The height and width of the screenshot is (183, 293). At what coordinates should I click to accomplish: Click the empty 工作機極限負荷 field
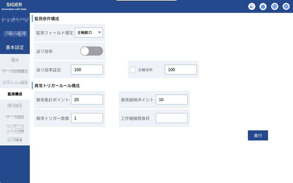(x=171, y=118)
